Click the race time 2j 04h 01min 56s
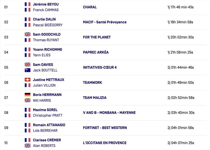This screenshot has width=210, height=150. coord(181,128)
